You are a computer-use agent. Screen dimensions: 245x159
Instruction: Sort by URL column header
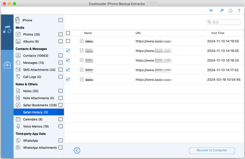(x=138, y=33)
